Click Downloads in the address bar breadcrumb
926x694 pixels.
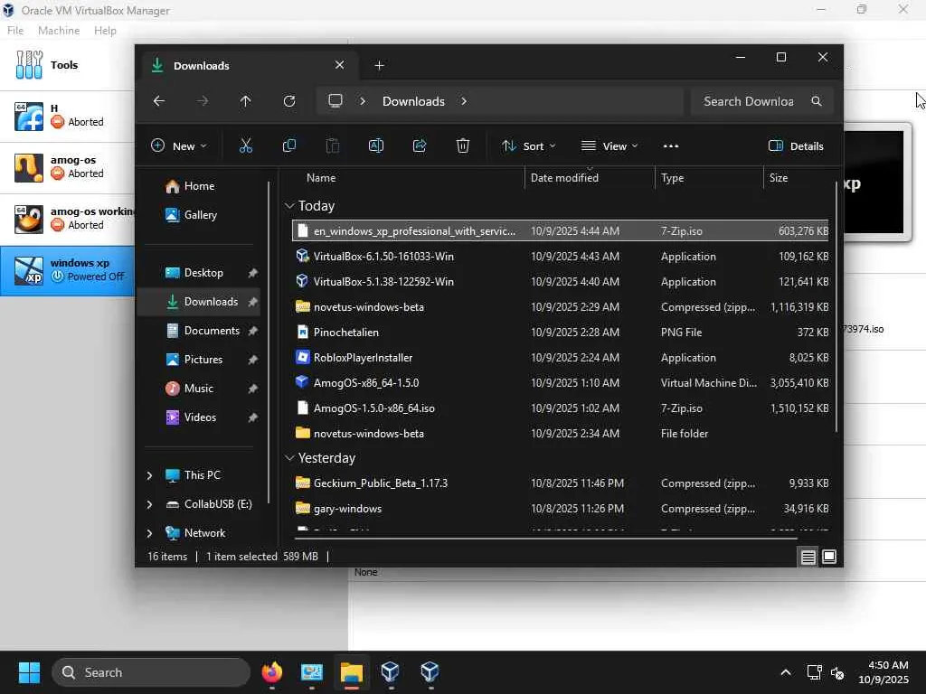[413, 101]
